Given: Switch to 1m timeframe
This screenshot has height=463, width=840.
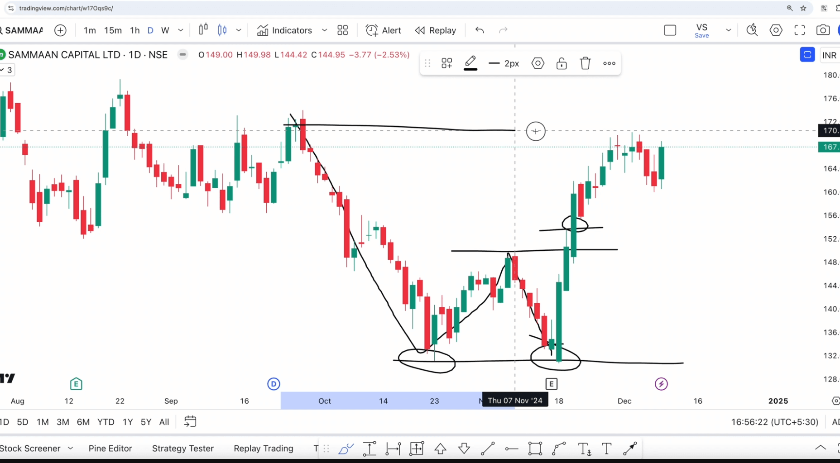Looking at the screenshot, I should pyautogui.click(x=90, y=30).
